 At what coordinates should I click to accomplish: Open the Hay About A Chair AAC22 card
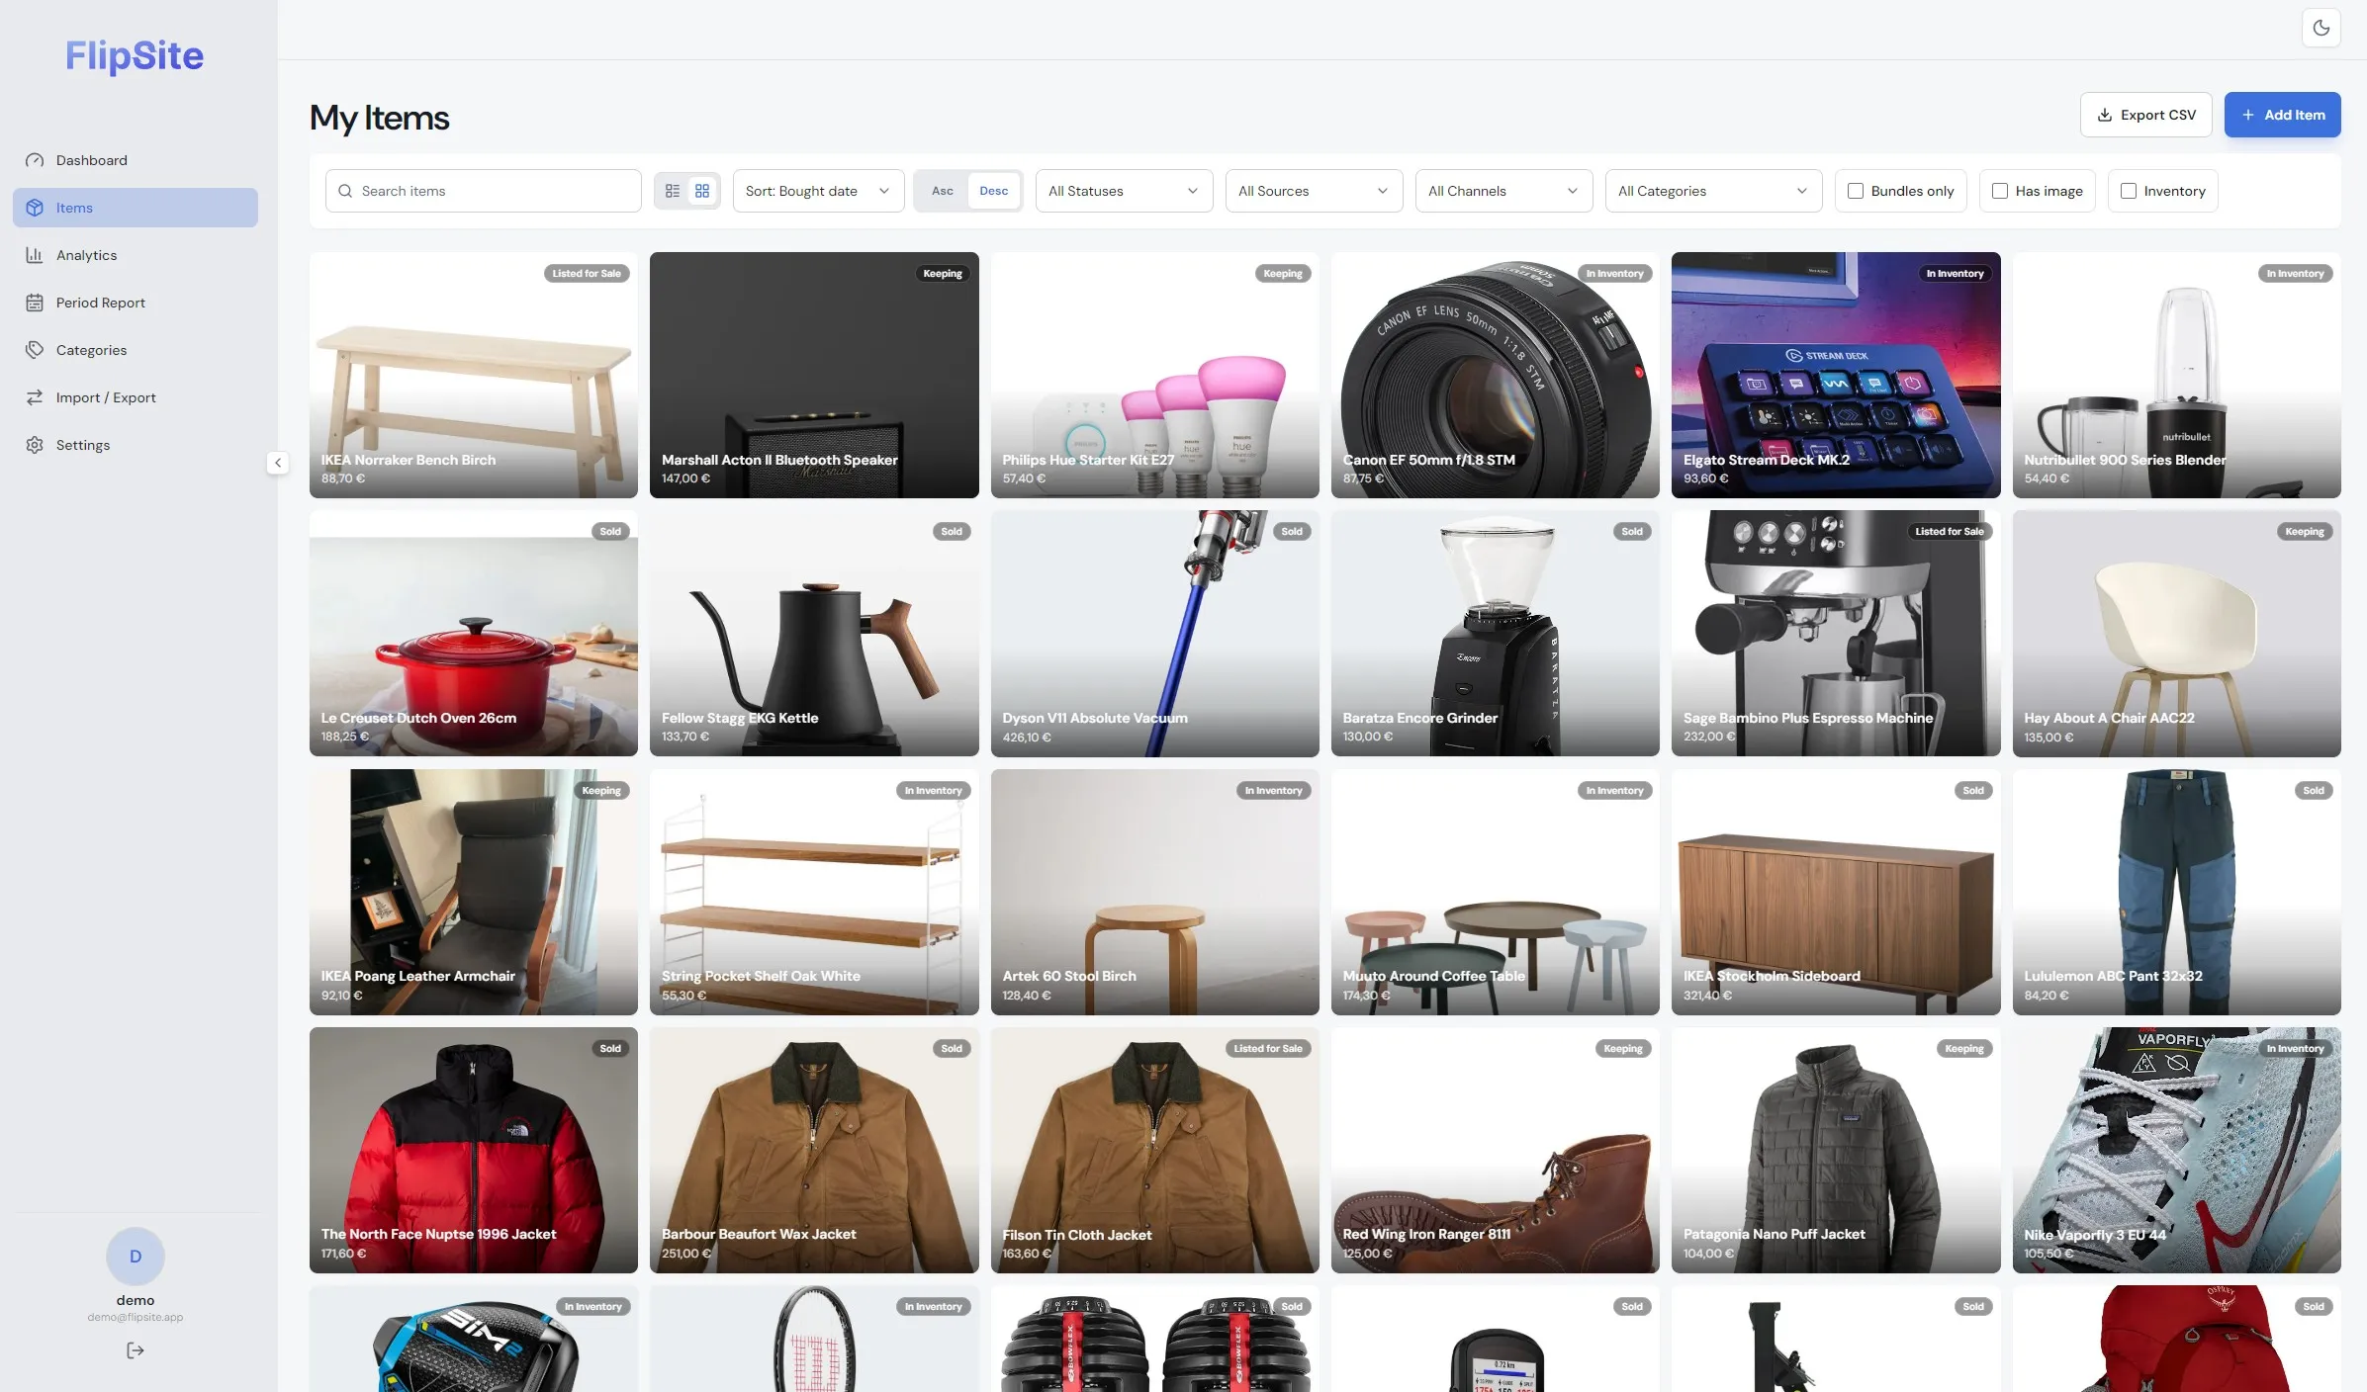2176,633
